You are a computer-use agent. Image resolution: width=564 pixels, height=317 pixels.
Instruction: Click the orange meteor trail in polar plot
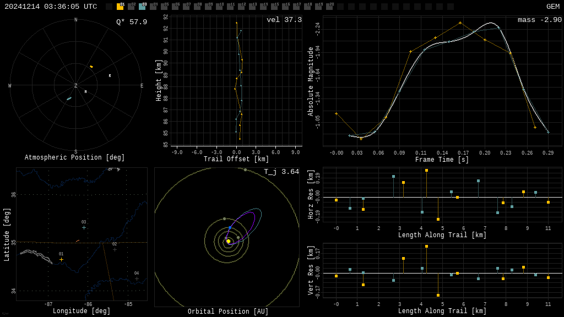pyautogui.click(x=91, y=67)
